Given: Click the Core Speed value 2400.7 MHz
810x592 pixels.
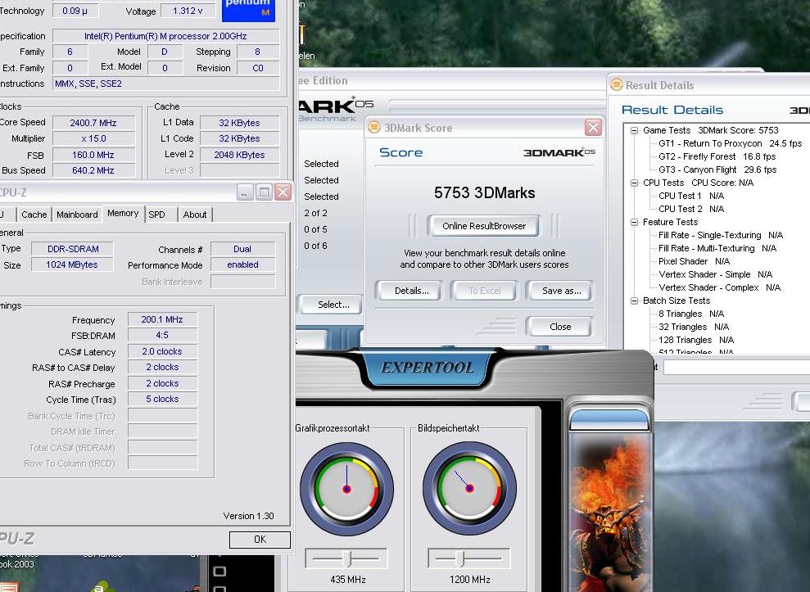Looking at the screenshot, I should point(93,123).
